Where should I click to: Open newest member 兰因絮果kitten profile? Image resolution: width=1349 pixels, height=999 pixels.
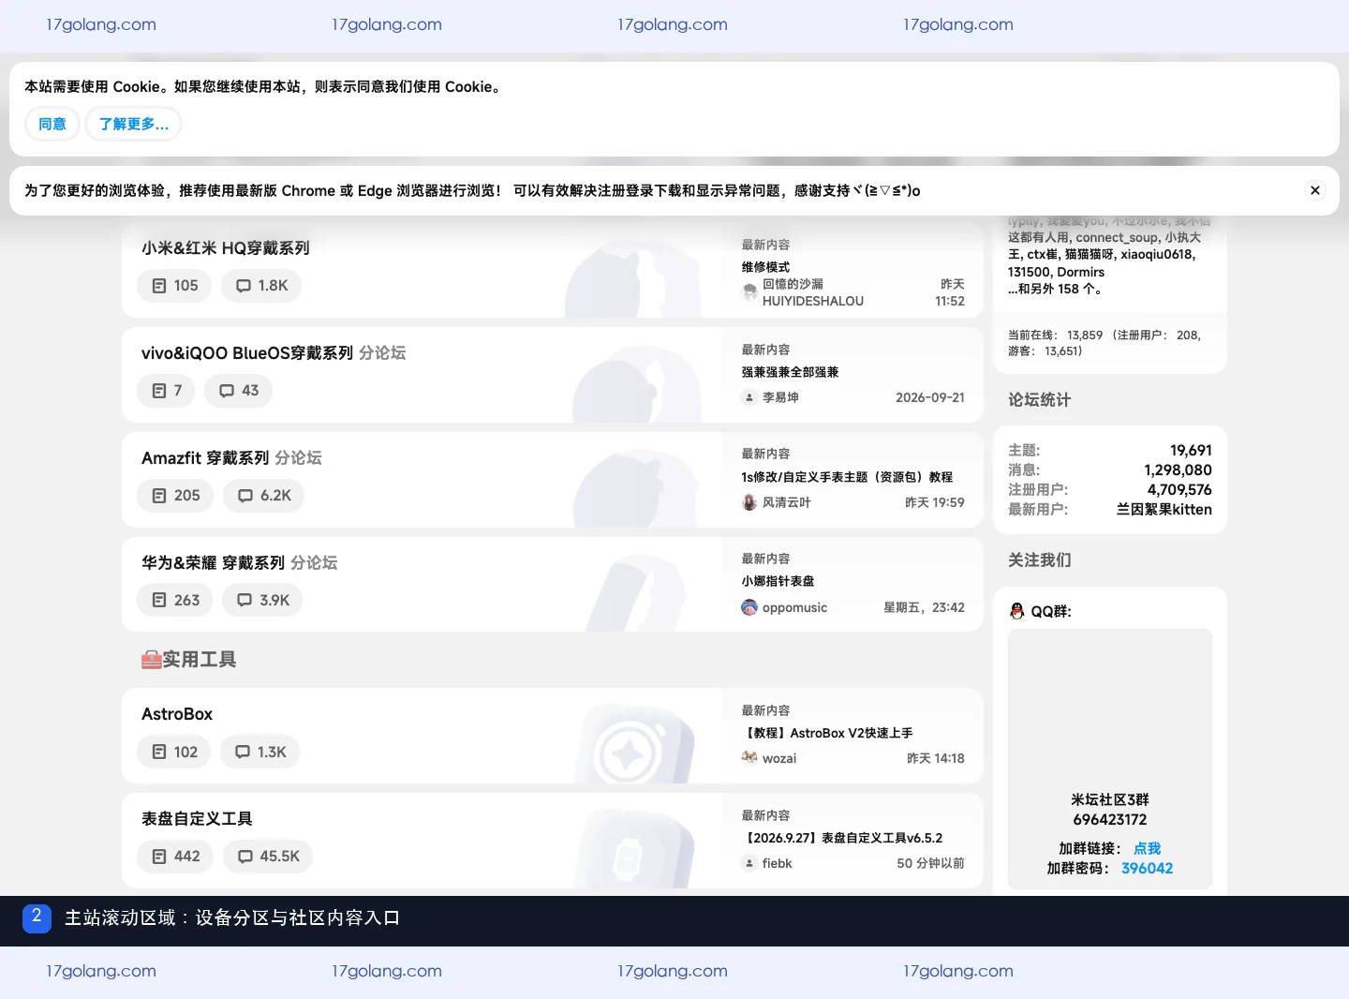[x=1164, y=510]
